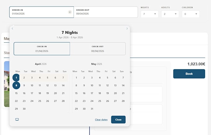
Task: Open keyboard shortcuts icon in calendar footer
Action: point(17,120)
